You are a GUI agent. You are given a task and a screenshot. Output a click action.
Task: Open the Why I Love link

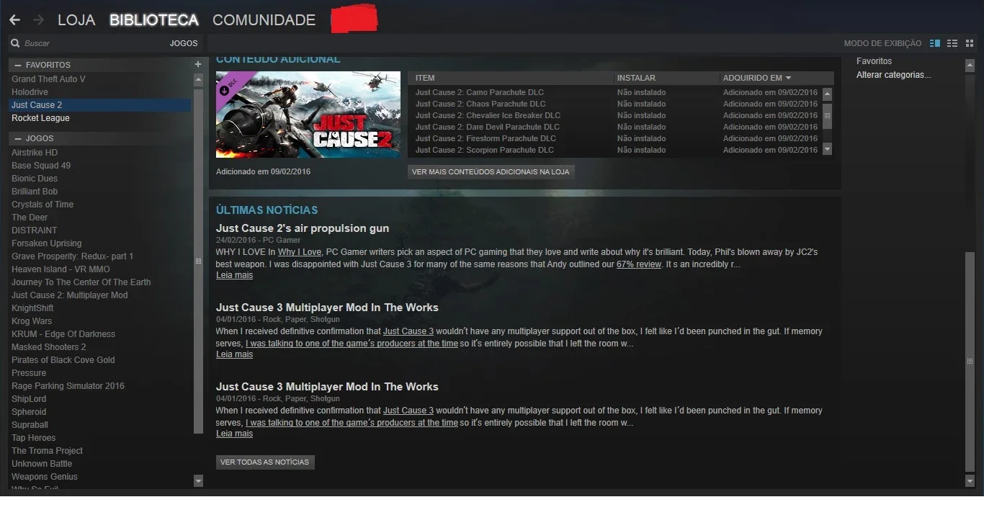(x=300, y=252)
